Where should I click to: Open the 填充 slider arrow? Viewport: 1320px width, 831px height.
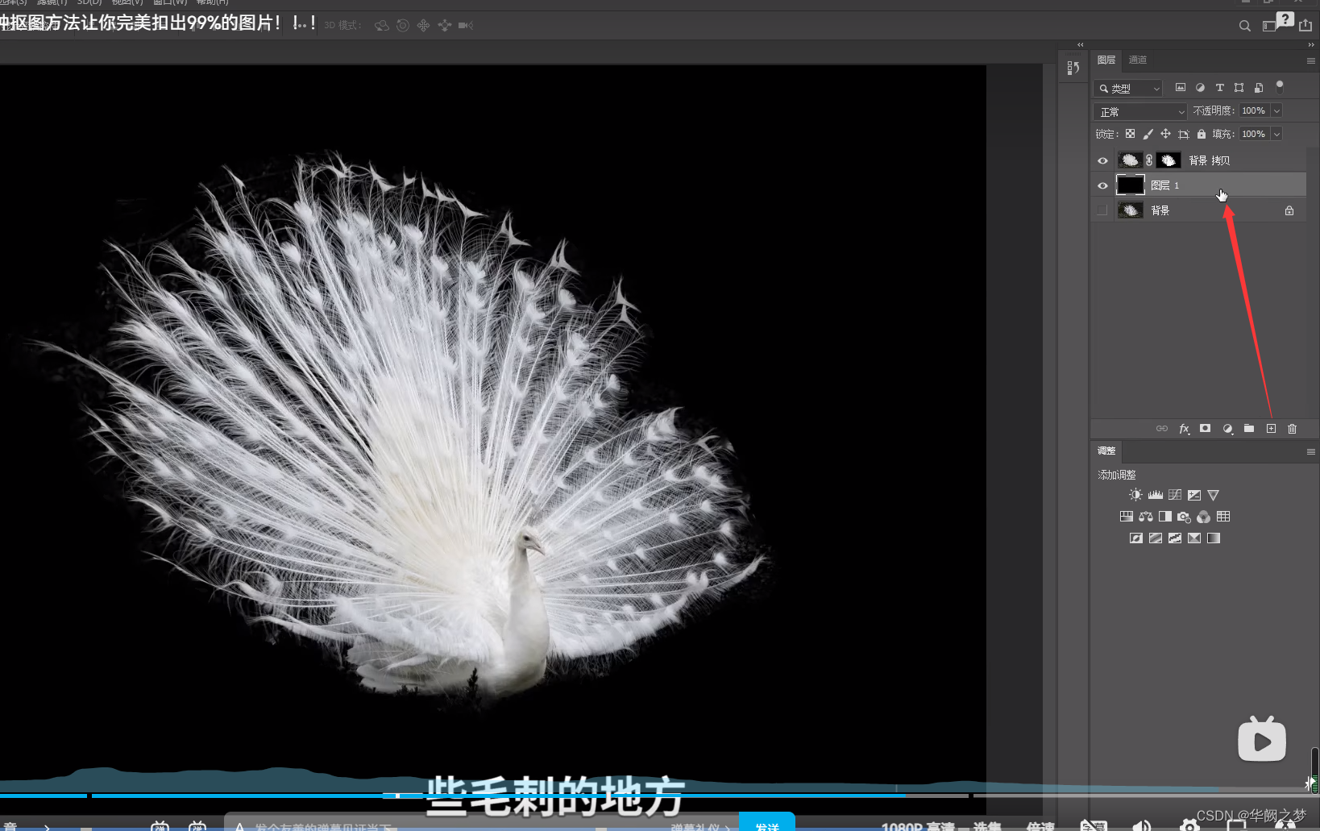click(x=1276, y=134)
